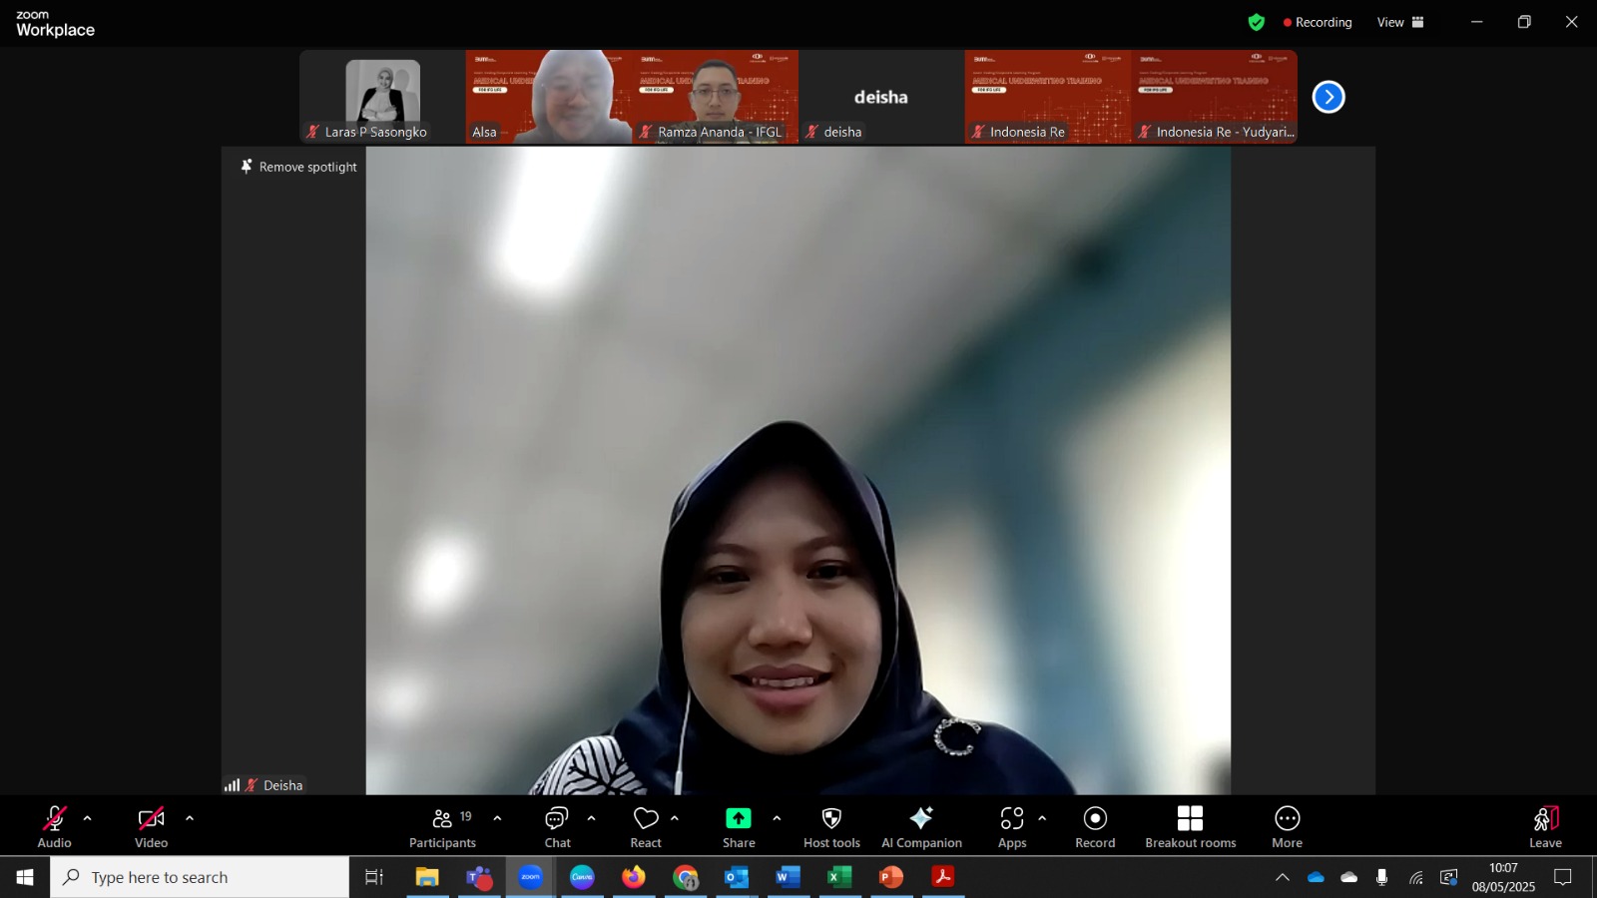Open the View layout menu
The width and height of the screenshot is (1597, 898).
1400,22
